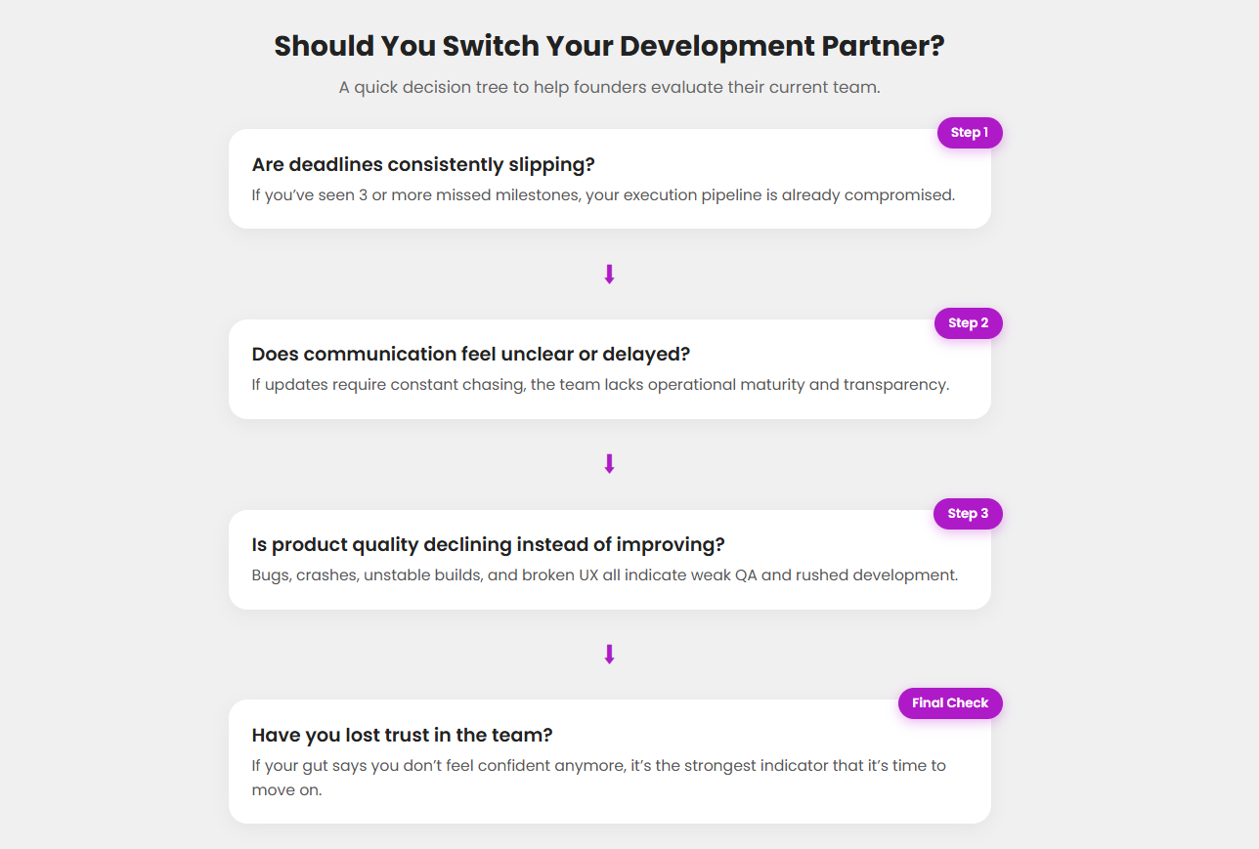Click the 'Are deadlines consistently slipping?' heading
Image resolution: width=1259 pixels, height=849 pixels.
(423, 164)
